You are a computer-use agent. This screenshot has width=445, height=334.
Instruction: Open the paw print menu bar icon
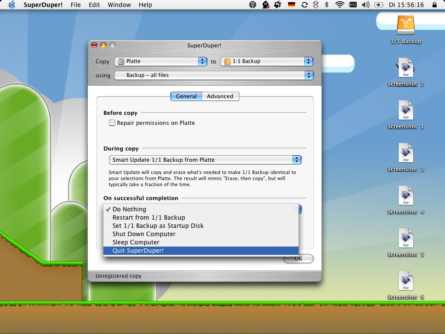tap(278, 5)
